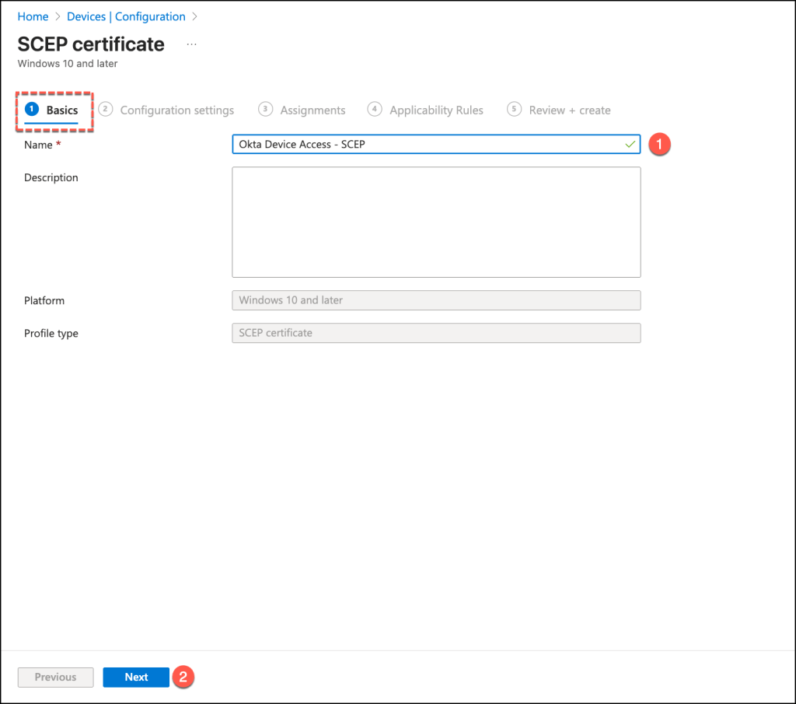Switch to the Configuration settings tab
Screen dimensions: 796x704
pos(176,110)
